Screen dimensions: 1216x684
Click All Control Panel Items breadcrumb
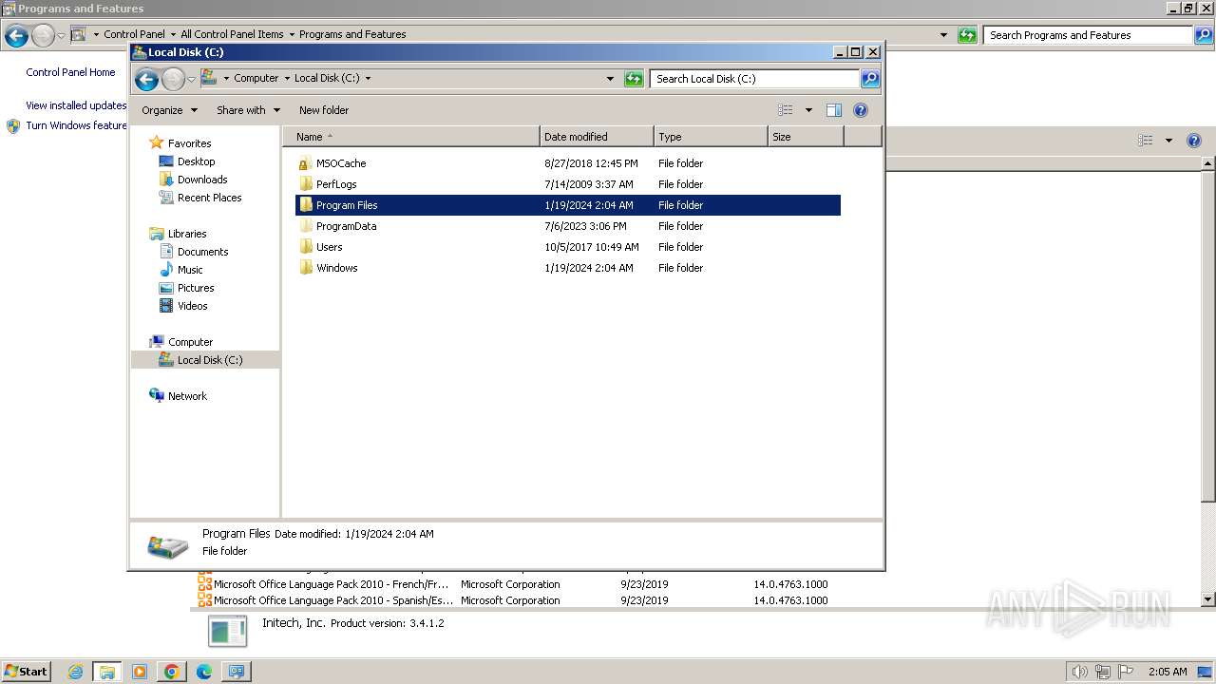pyautogui.click(x=232, y=34)
